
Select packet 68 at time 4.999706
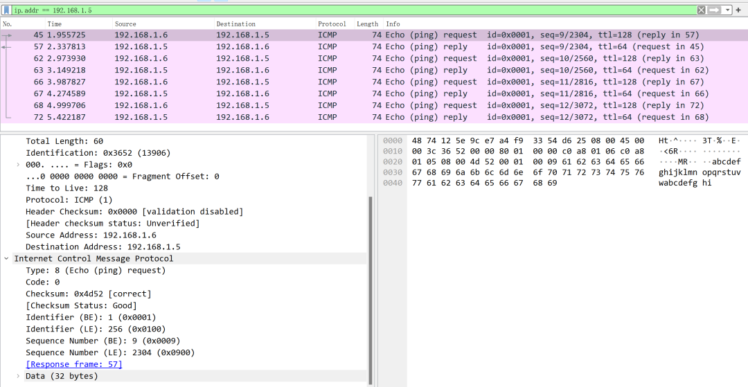pyautogui.click(x=374, y=105)
